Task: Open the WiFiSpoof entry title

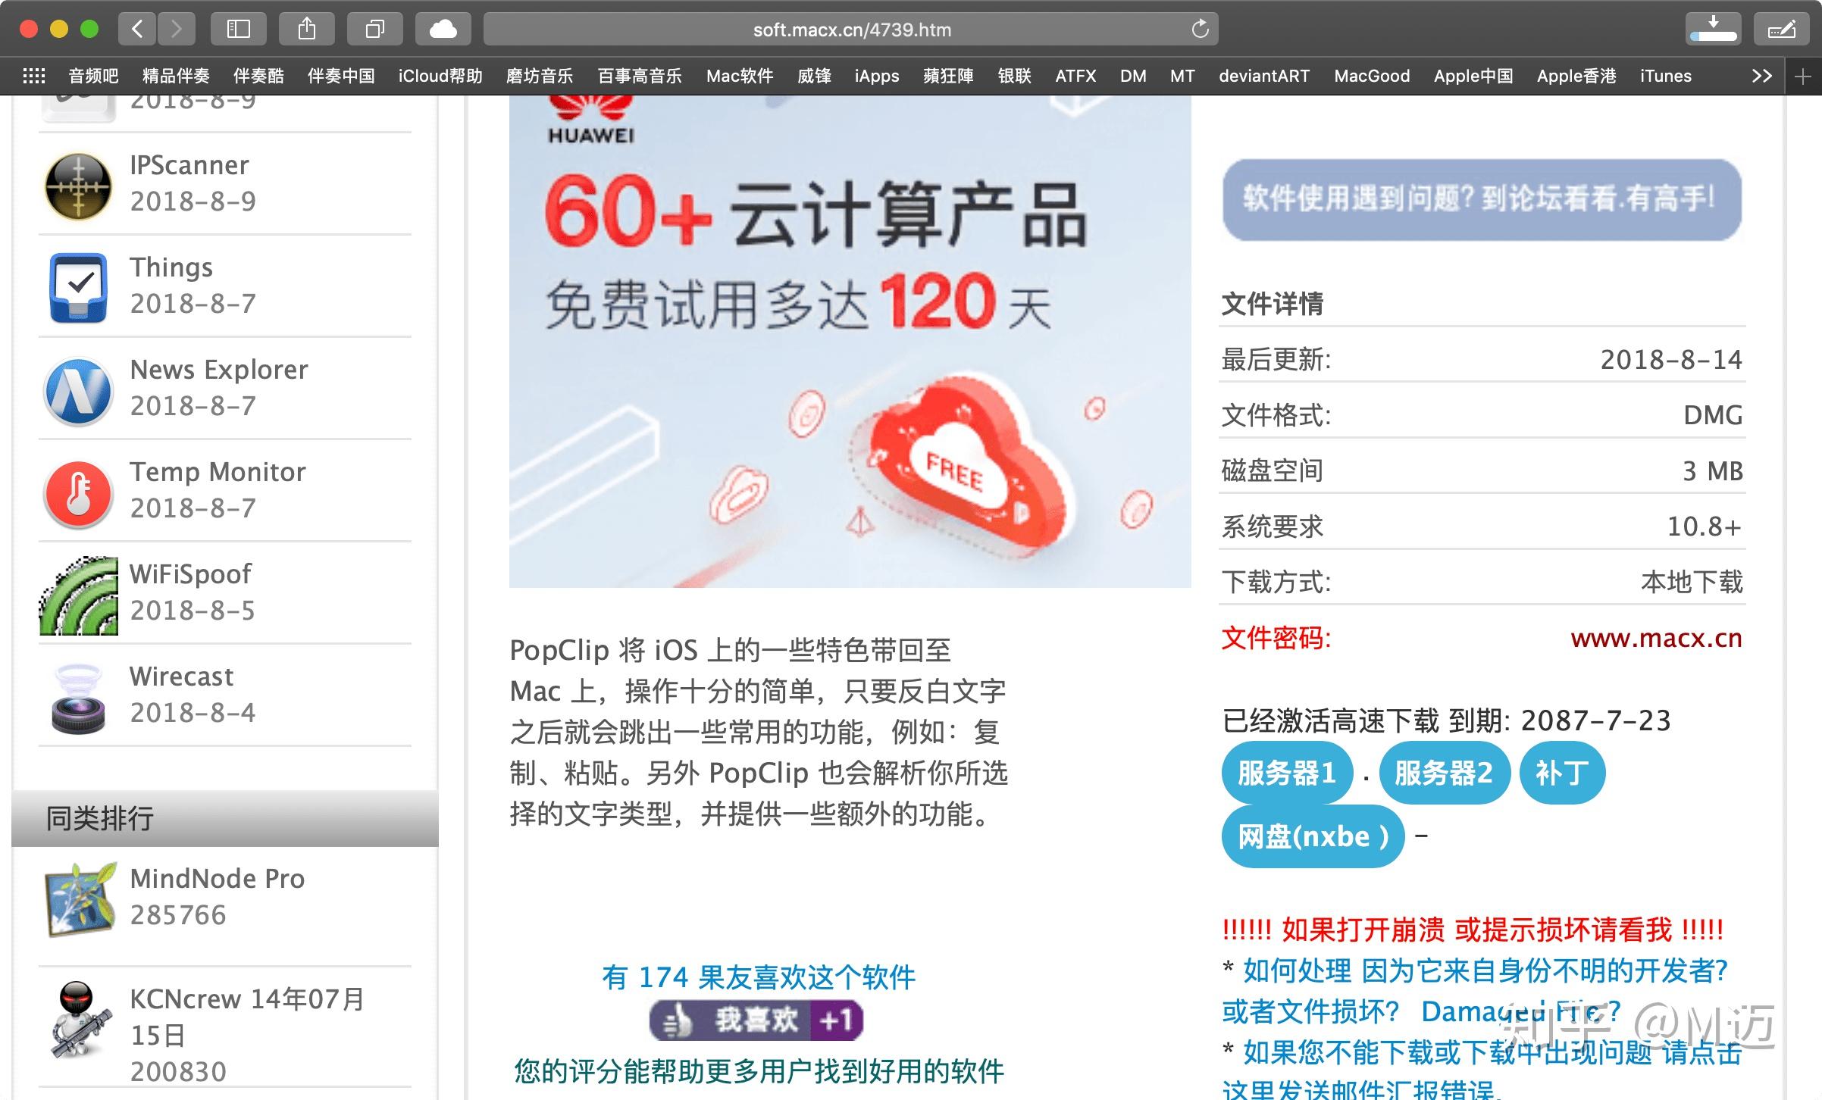Action: [x=190, y=574]
